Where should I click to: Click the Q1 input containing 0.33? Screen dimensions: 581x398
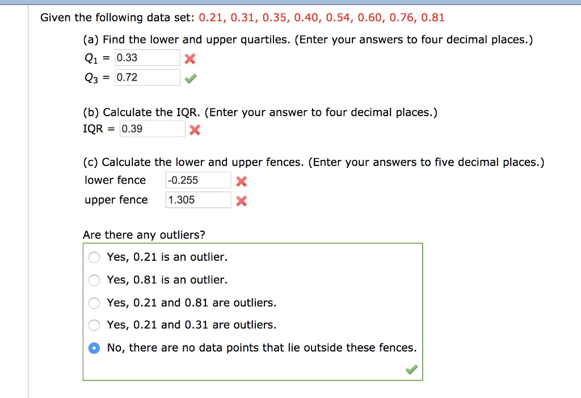click(147, 57)
